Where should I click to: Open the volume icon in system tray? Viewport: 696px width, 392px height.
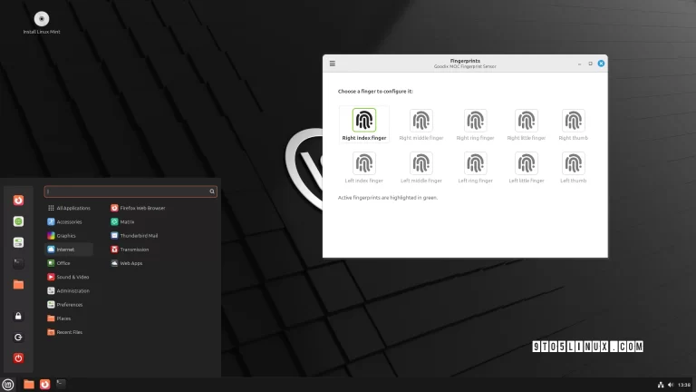tap(672, 385)
